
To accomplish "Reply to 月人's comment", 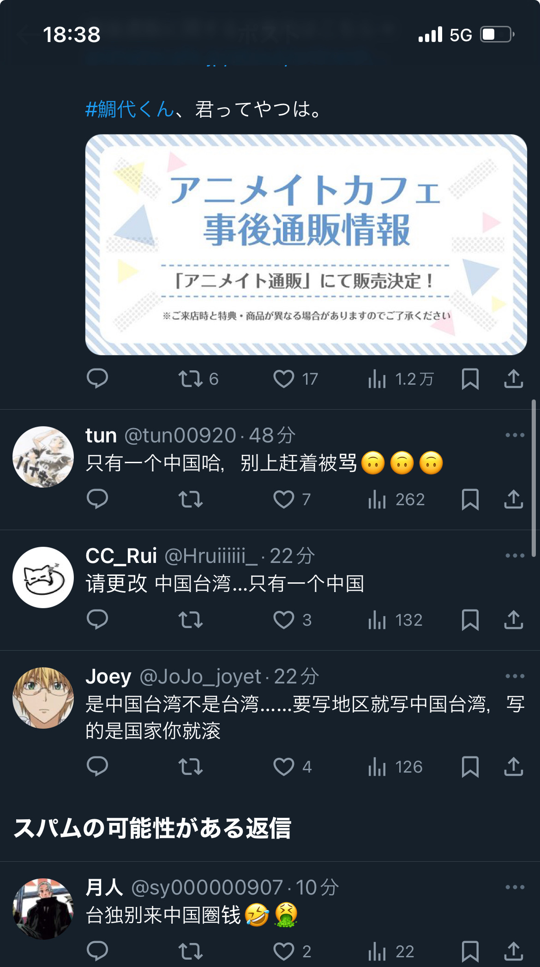I will 97,951.
